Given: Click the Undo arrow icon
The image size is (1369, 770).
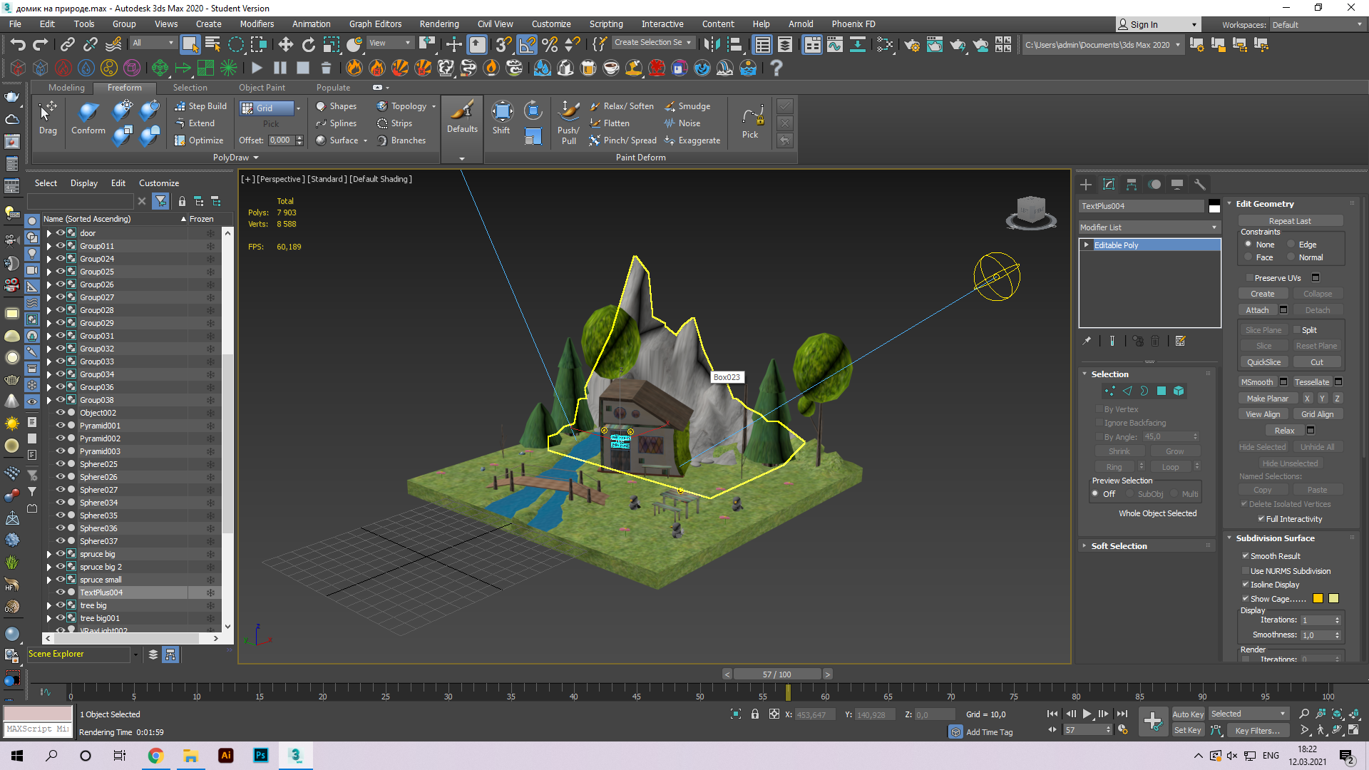Looking at the screenshot, I should [18, 45].
